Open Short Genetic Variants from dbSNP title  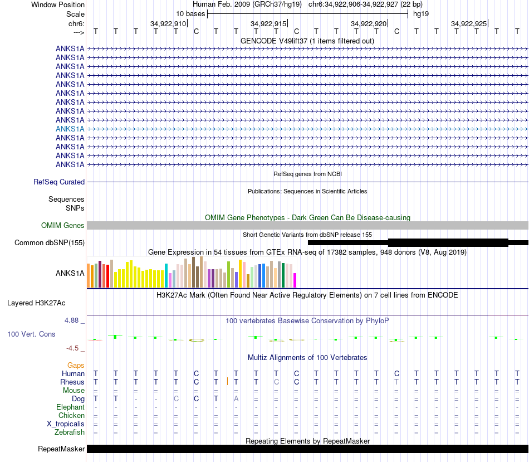pos(307,235)
